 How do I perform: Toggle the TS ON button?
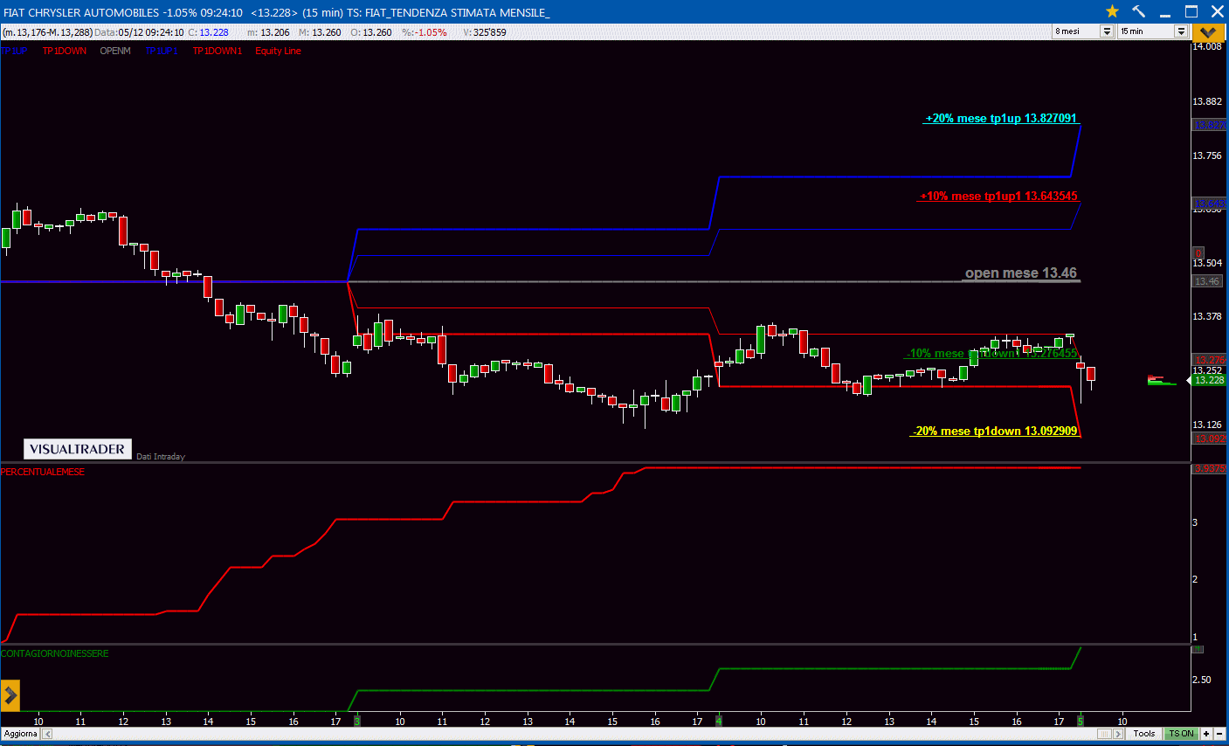[1181, 734]
